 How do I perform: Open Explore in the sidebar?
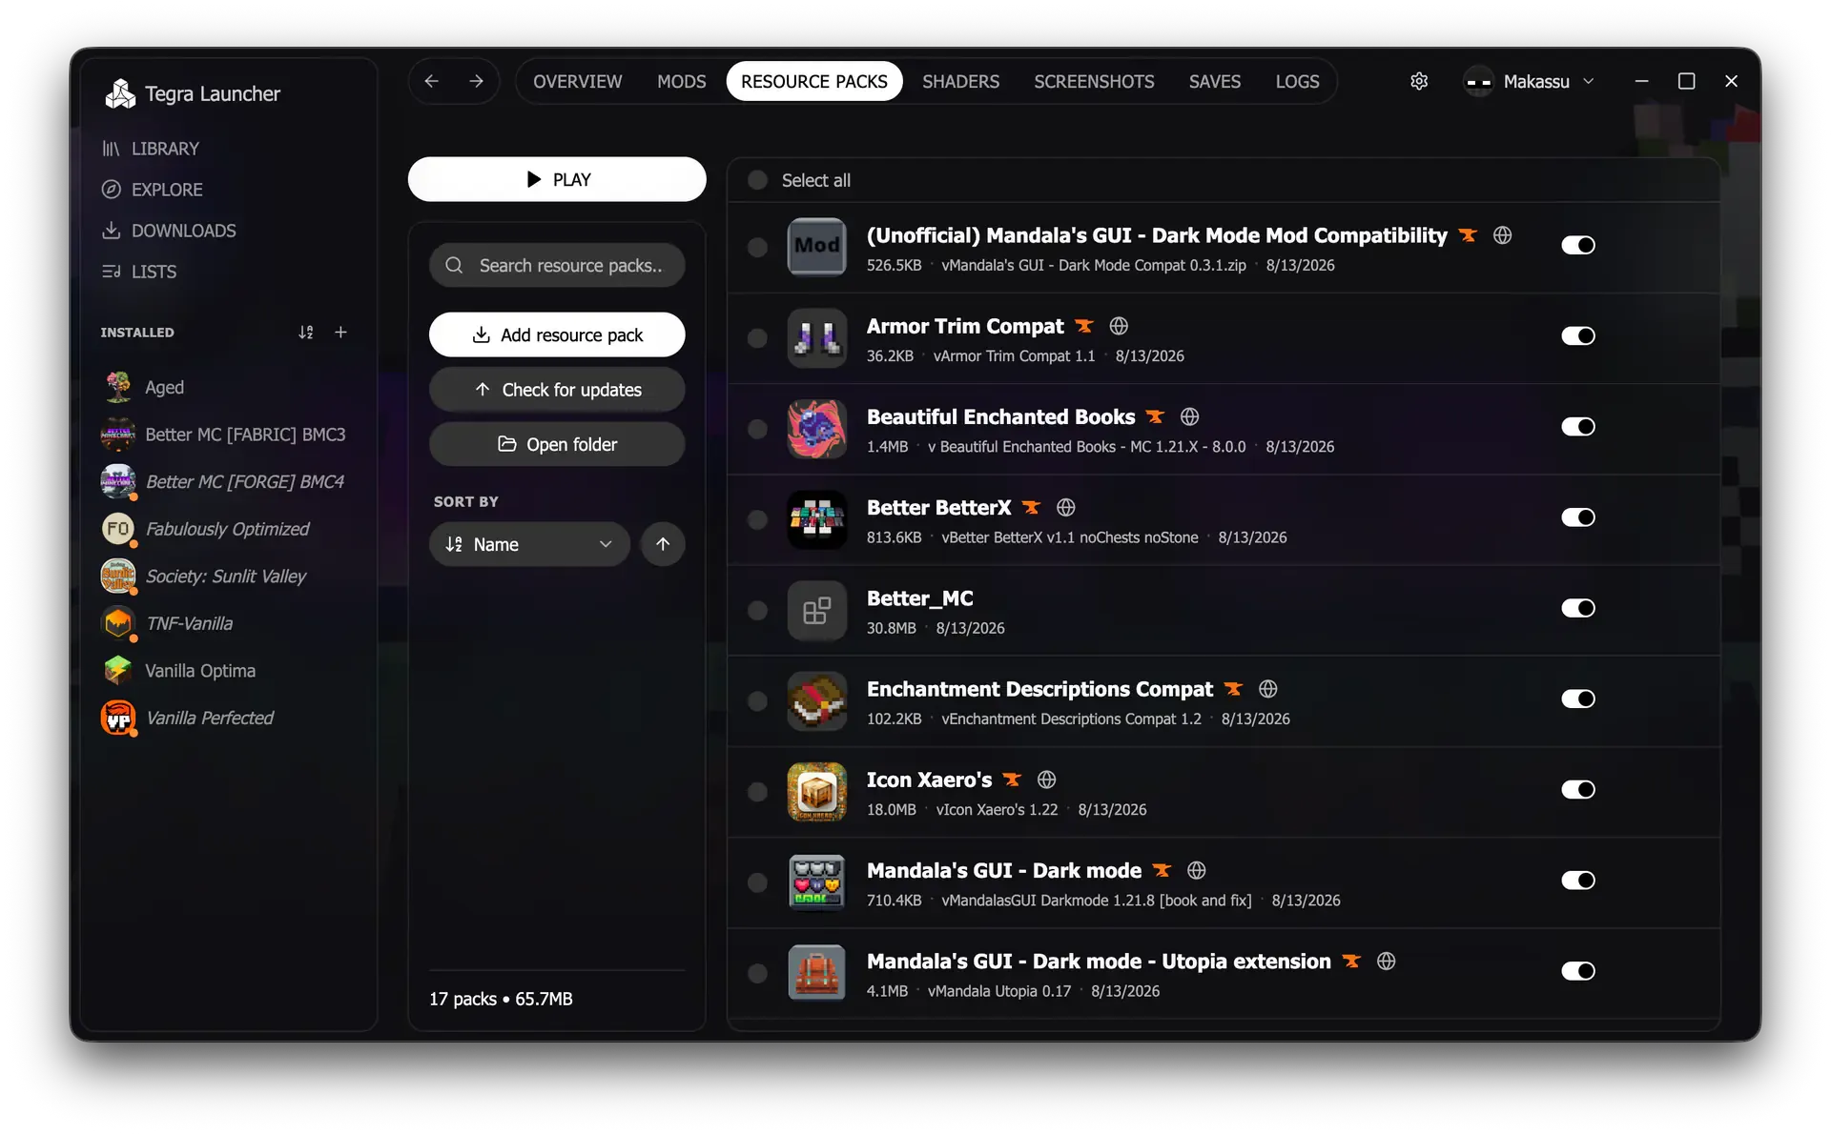(153, 190)
